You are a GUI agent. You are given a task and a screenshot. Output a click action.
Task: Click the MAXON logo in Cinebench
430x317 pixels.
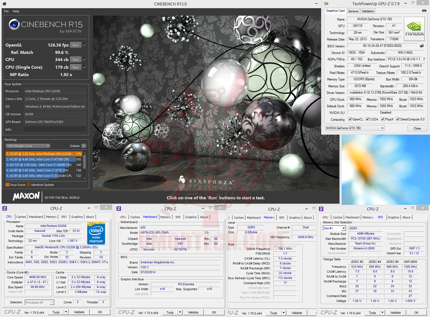[26, 196]
